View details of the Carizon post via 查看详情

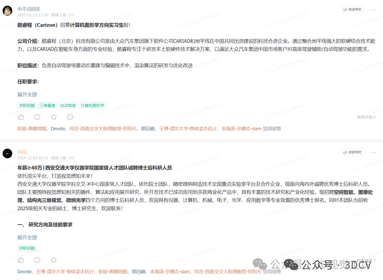[366, 117]
